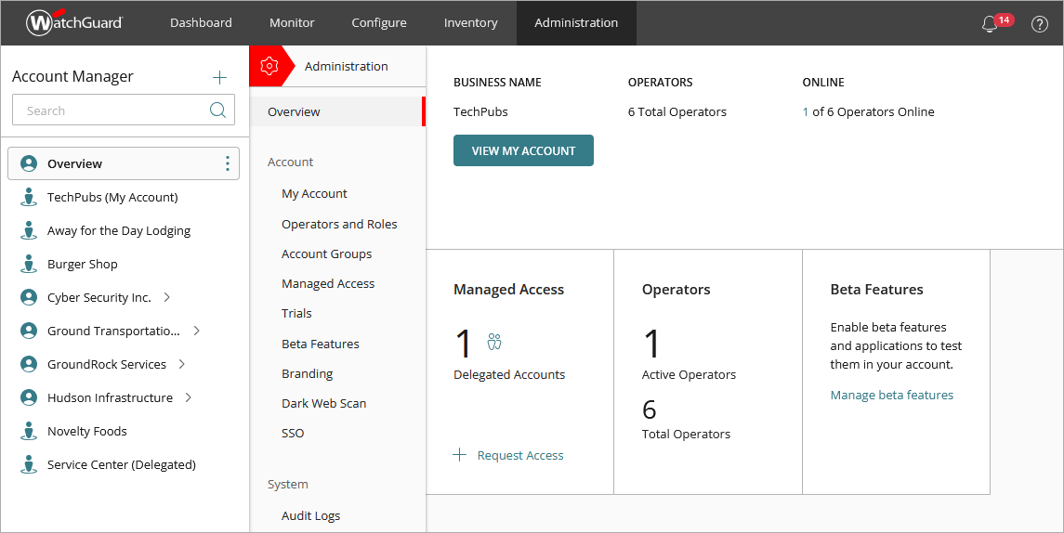This screenshot has height=533, width=1064.
Task: Open the My Account menu item
Action: coord(314,194)
